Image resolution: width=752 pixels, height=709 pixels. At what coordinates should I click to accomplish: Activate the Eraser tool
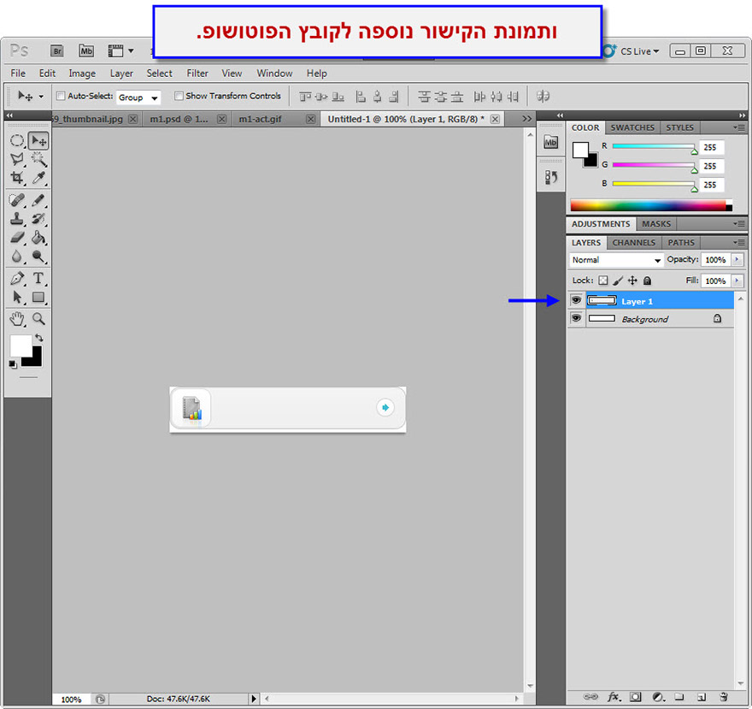pos(17,238)
